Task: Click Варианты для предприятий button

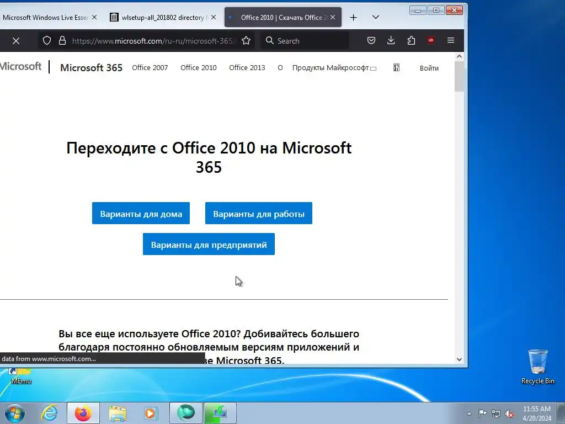Action: coord(209,244)
